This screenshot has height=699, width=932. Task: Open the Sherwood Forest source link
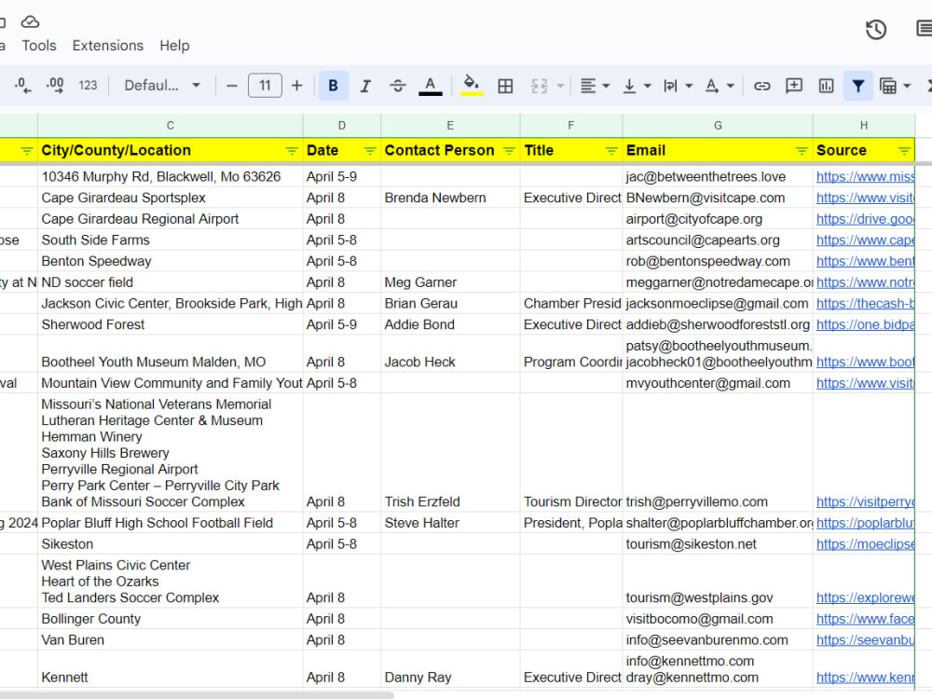tap(865, 325)
